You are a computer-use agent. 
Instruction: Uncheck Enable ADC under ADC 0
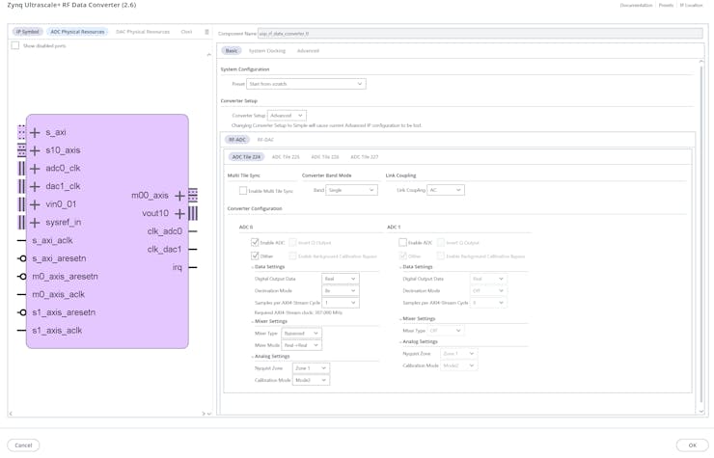pyautogui.click(x=255, y=243)
